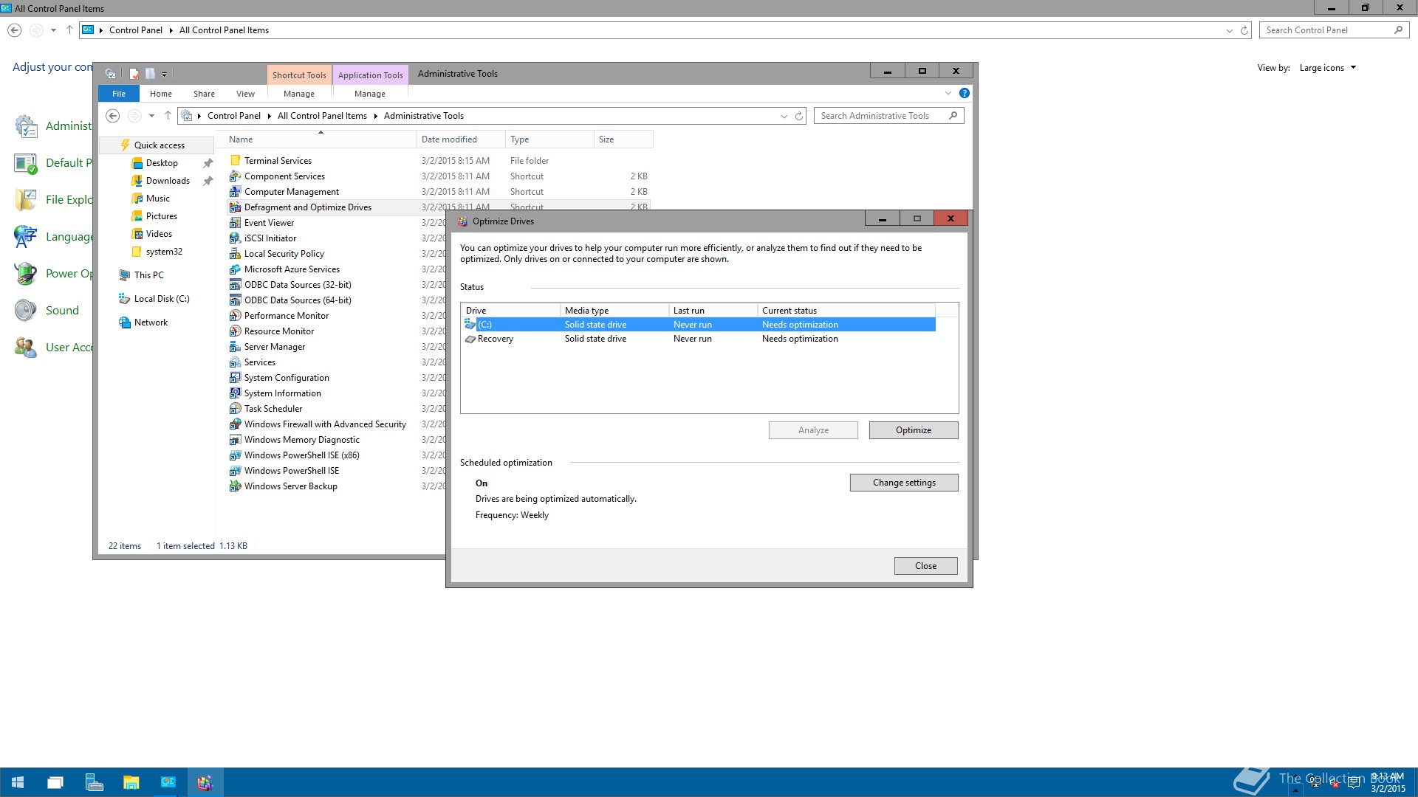Switch to the Home ribbon tab
The height and width of the screenshot is (797, 1418).
(160, 94)
